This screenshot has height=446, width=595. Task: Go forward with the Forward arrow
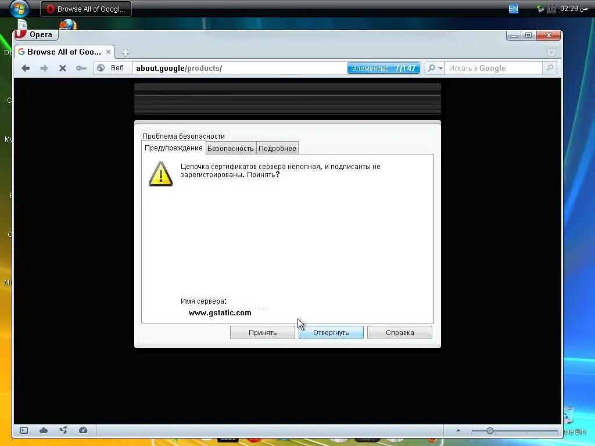coord(44,69)
